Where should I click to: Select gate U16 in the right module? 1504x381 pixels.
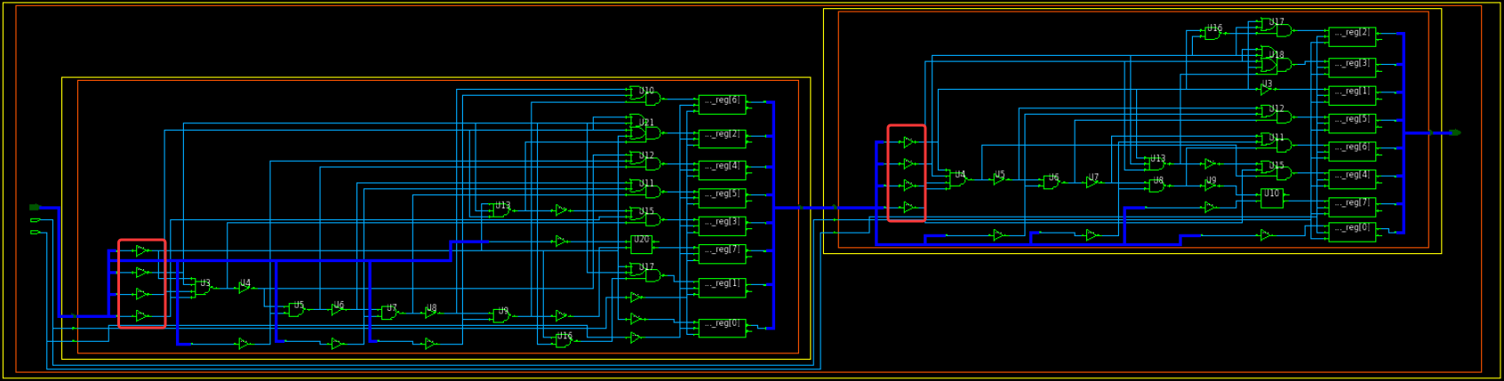tap(1212, 33)
